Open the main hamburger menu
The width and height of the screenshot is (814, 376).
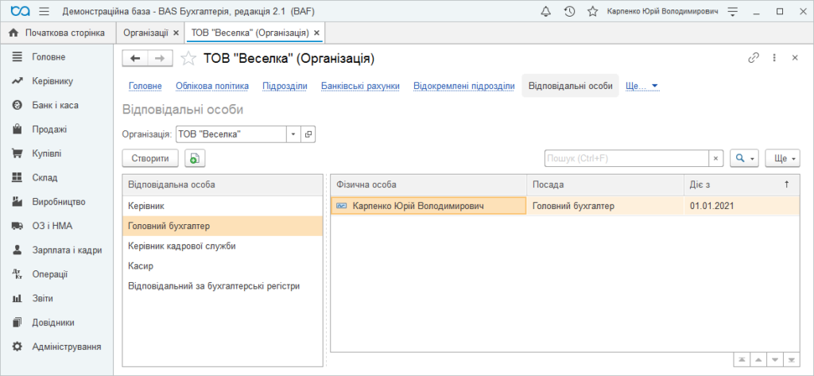pyautogui.click(x=45, y=11)
